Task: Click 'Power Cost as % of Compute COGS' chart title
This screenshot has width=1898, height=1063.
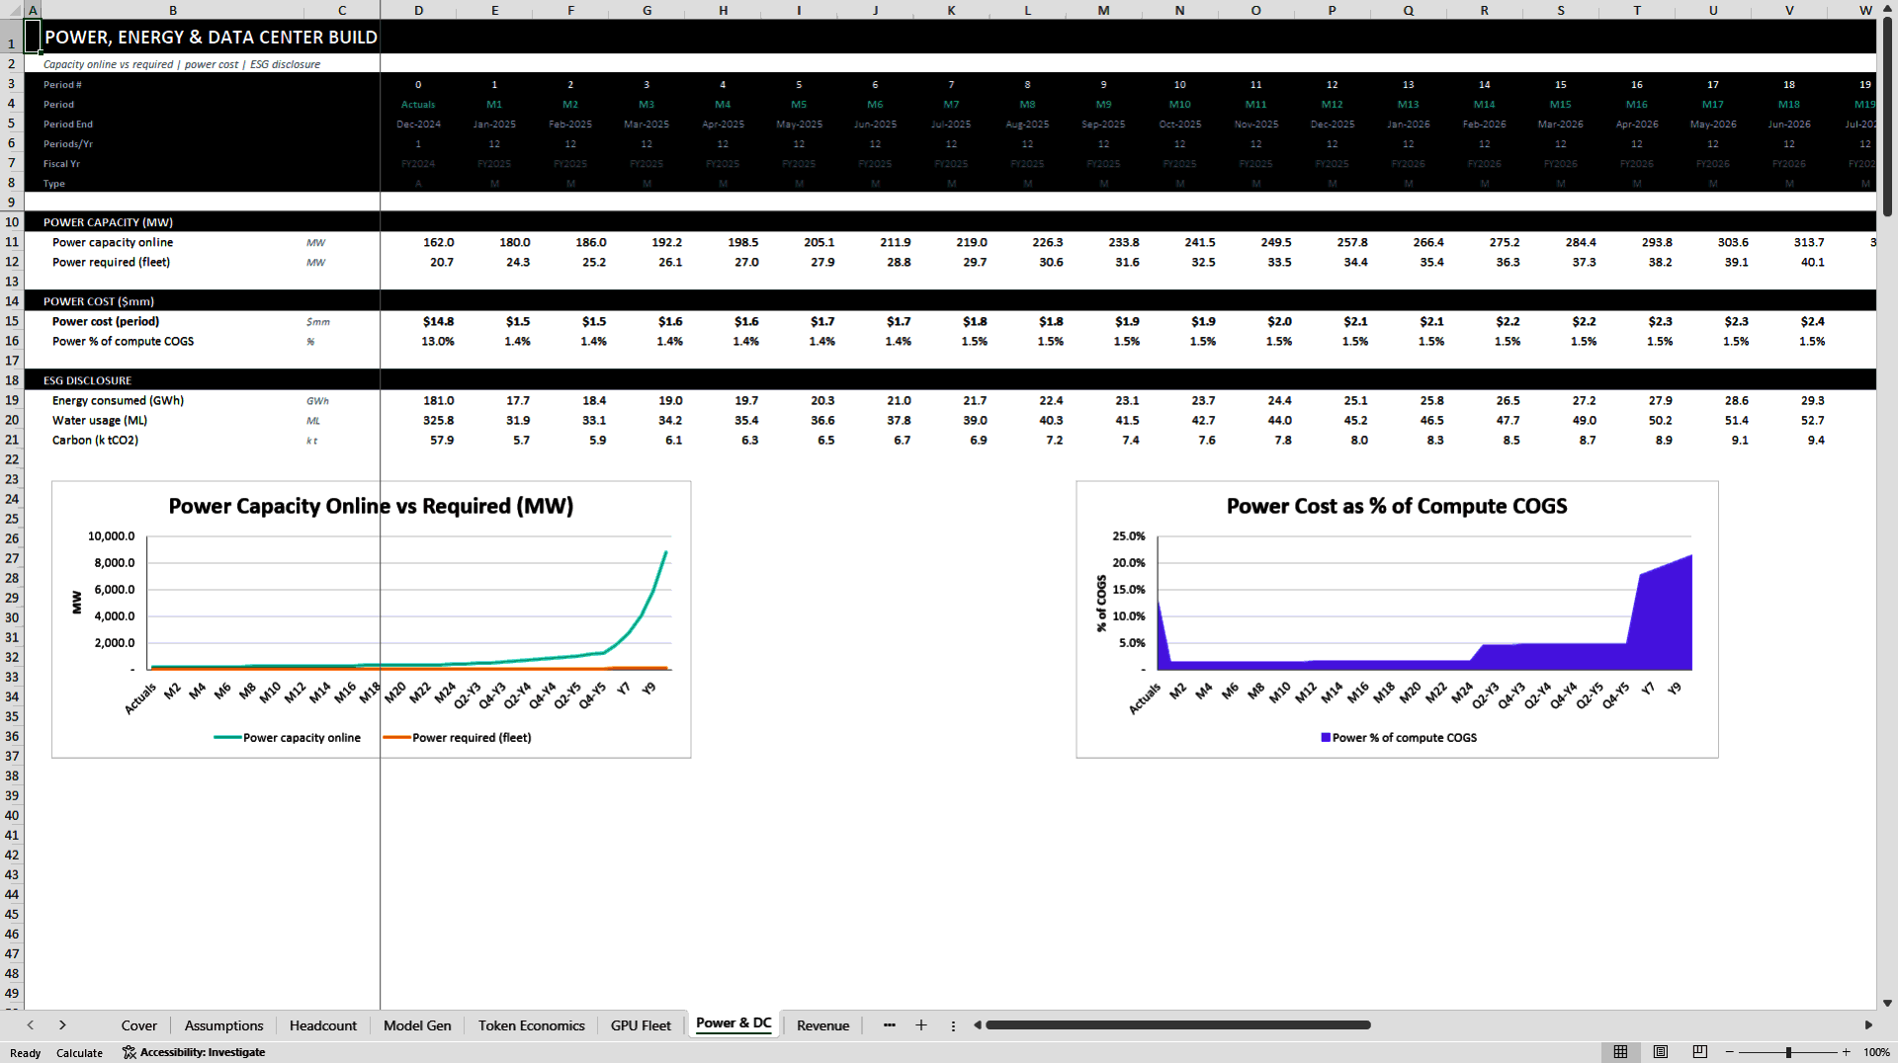Action: coord(1397,506)
